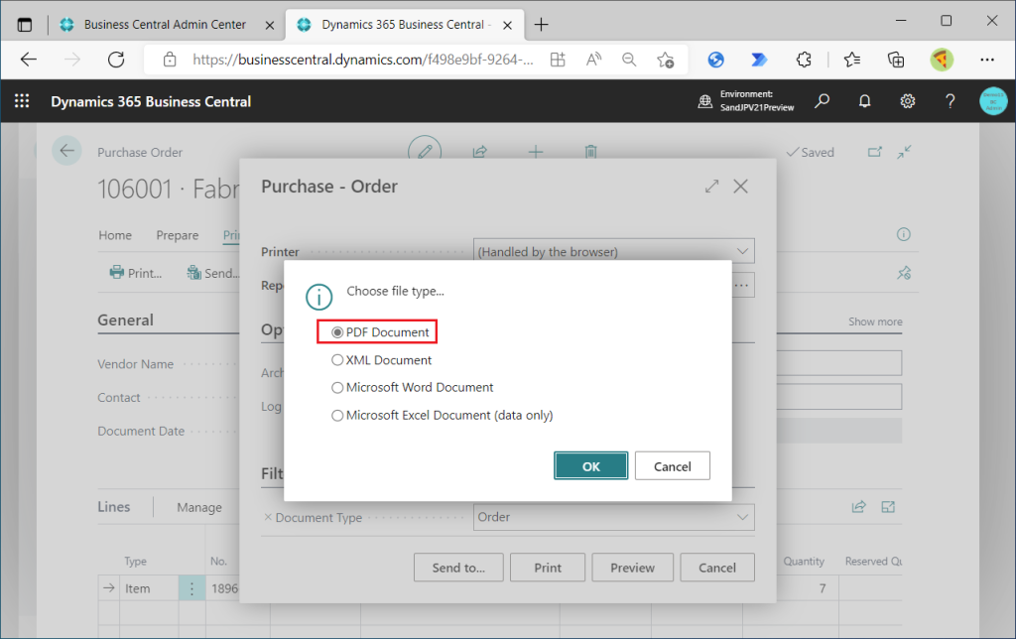1016x639 pixels.
Task: View site information lock icon
Action: (170, 60)
